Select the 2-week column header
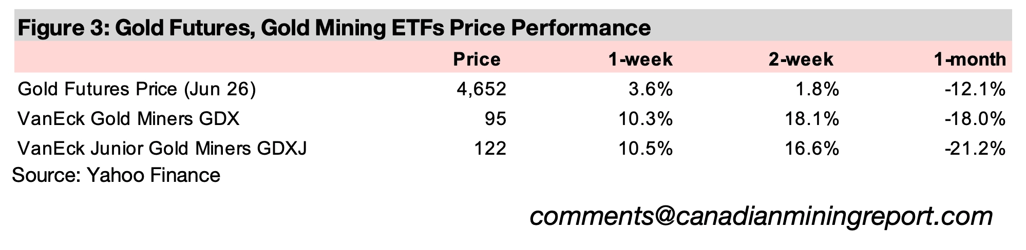The height and width of the screenshot is (250, 1026). point(801,60)
